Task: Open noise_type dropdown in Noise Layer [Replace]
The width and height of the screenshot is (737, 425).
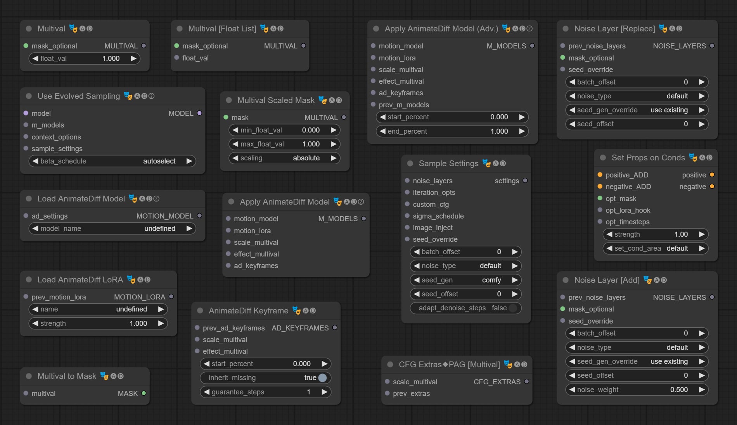Action: [637, 96]
